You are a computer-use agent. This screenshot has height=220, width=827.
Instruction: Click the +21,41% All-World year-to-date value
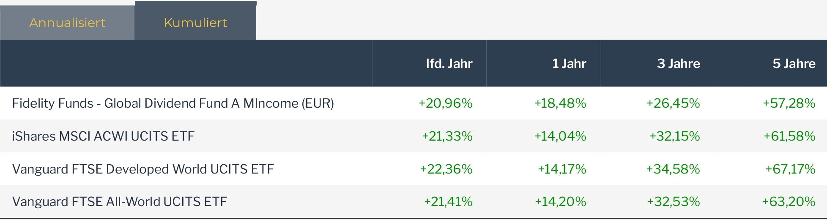(448, 201)
